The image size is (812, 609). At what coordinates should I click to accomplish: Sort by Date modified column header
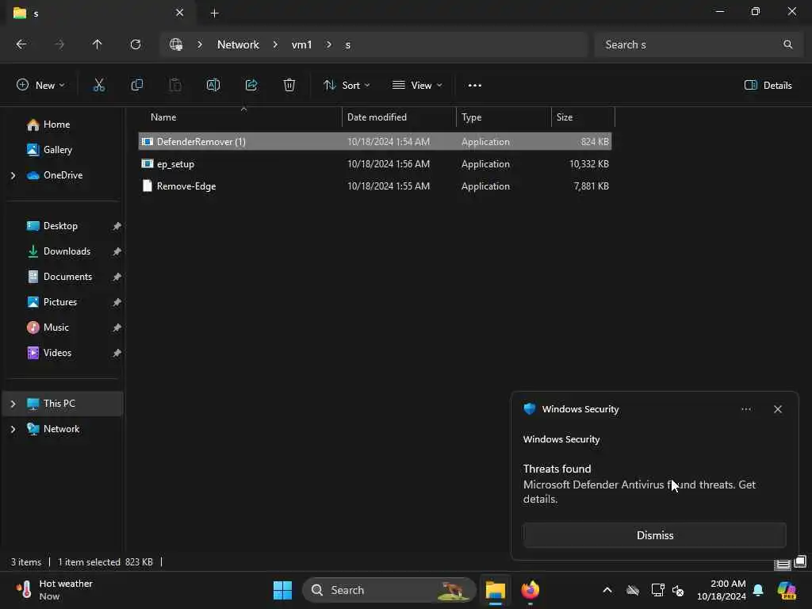click(399, 117)
